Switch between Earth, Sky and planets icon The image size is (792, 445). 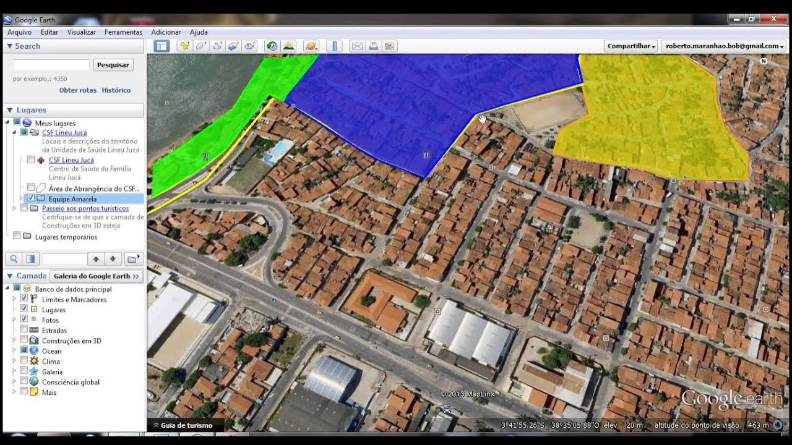pos(311,46)
